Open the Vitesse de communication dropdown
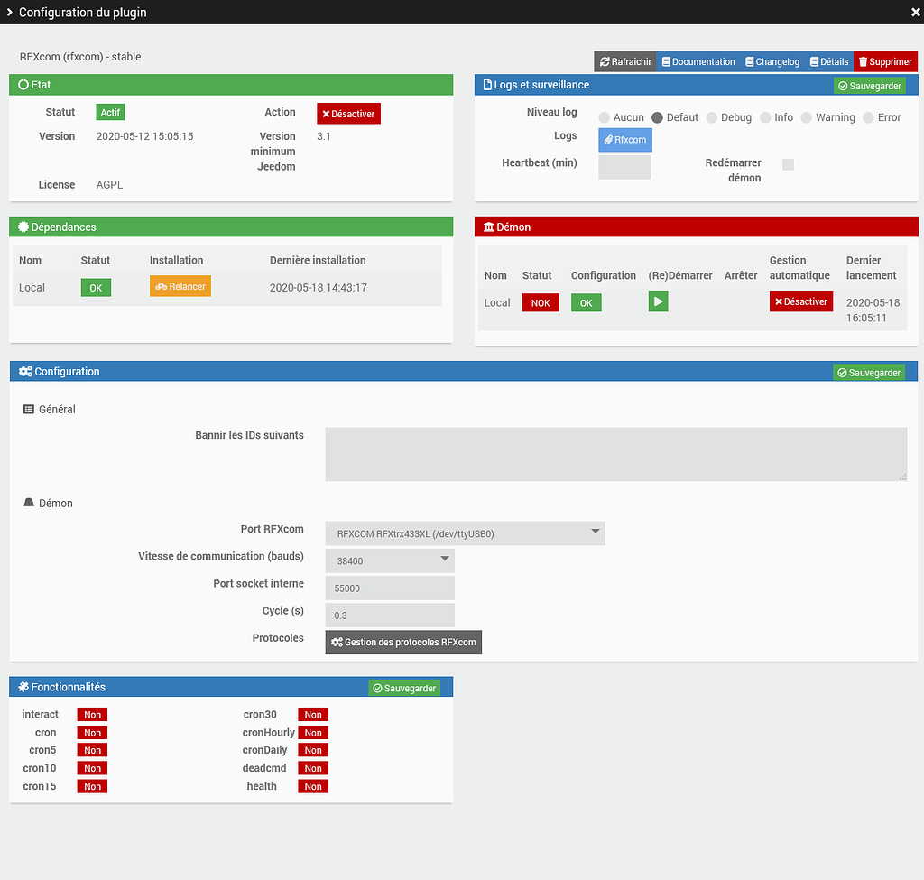This screenshot has height=880, width=924. (390, 560)
